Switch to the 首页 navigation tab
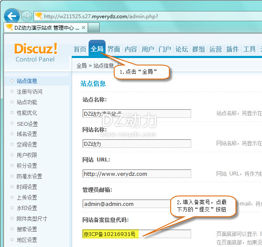This screenshot has width=262, height=247. click(x=80, y=49)
